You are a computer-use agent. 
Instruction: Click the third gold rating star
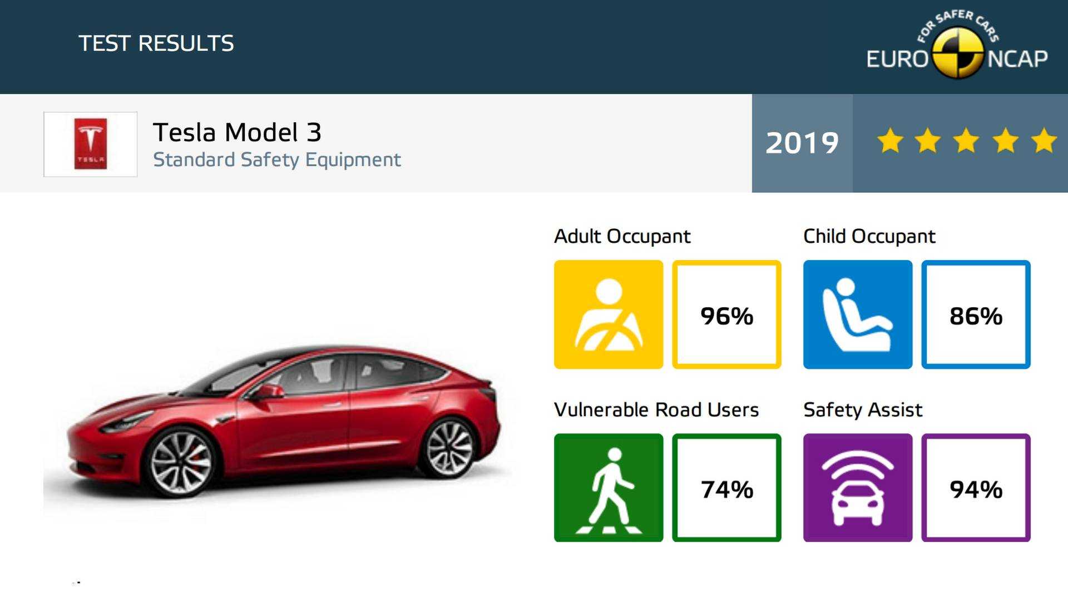point(967,141)
